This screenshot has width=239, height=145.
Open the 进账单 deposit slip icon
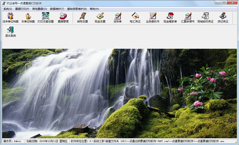point(118,18)
